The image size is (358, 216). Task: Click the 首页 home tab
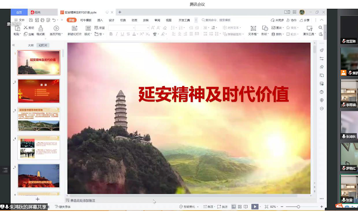click(x=19, y=12)
